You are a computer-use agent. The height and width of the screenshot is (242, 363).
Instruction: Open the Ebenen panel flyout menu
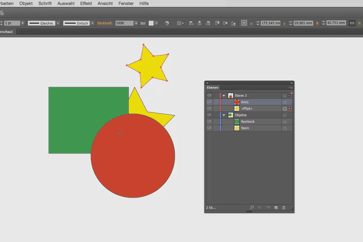(291, 87)
